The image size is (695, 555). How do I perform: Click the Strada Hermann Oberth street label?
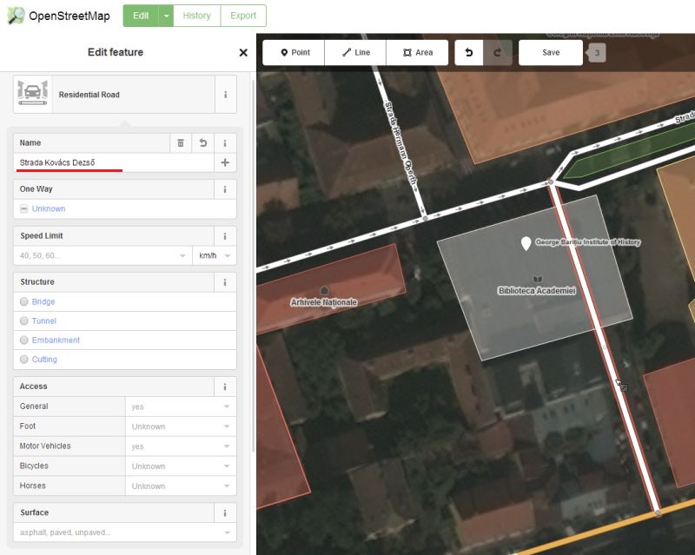(x=401, y=143)
